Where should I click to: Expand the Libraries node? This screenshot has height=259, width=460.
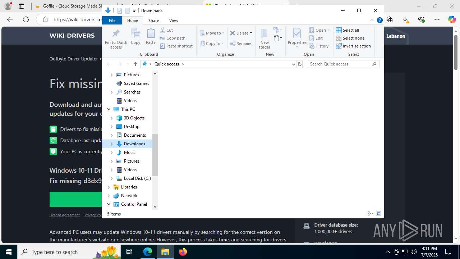click(109, 187)
